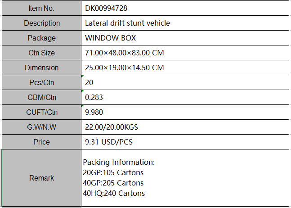Select the 22.00/20.00KGS weight cell
The height and width of the screenshot is (208, 291).
pos(184,127)
